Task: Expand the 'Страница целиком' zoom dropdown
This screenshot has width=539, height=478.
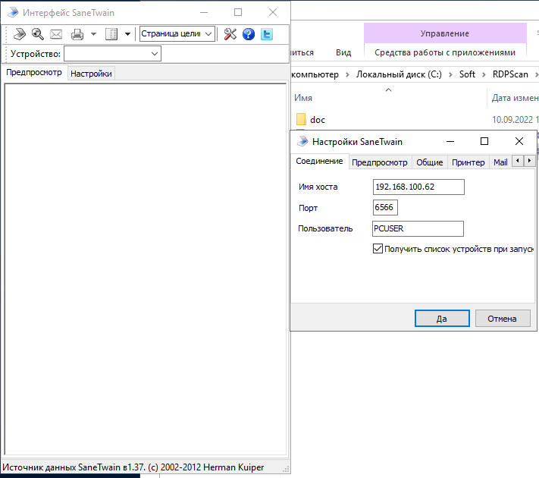Action: point(208,34)
